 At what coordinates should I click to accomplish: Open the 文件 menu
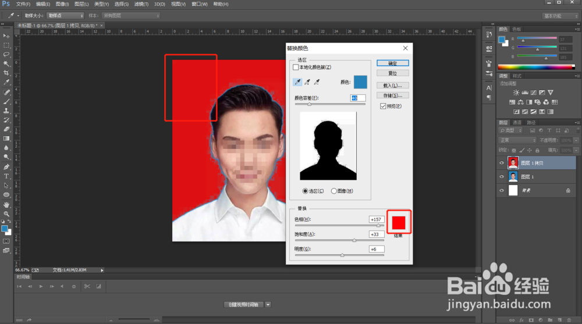[23, 4]
